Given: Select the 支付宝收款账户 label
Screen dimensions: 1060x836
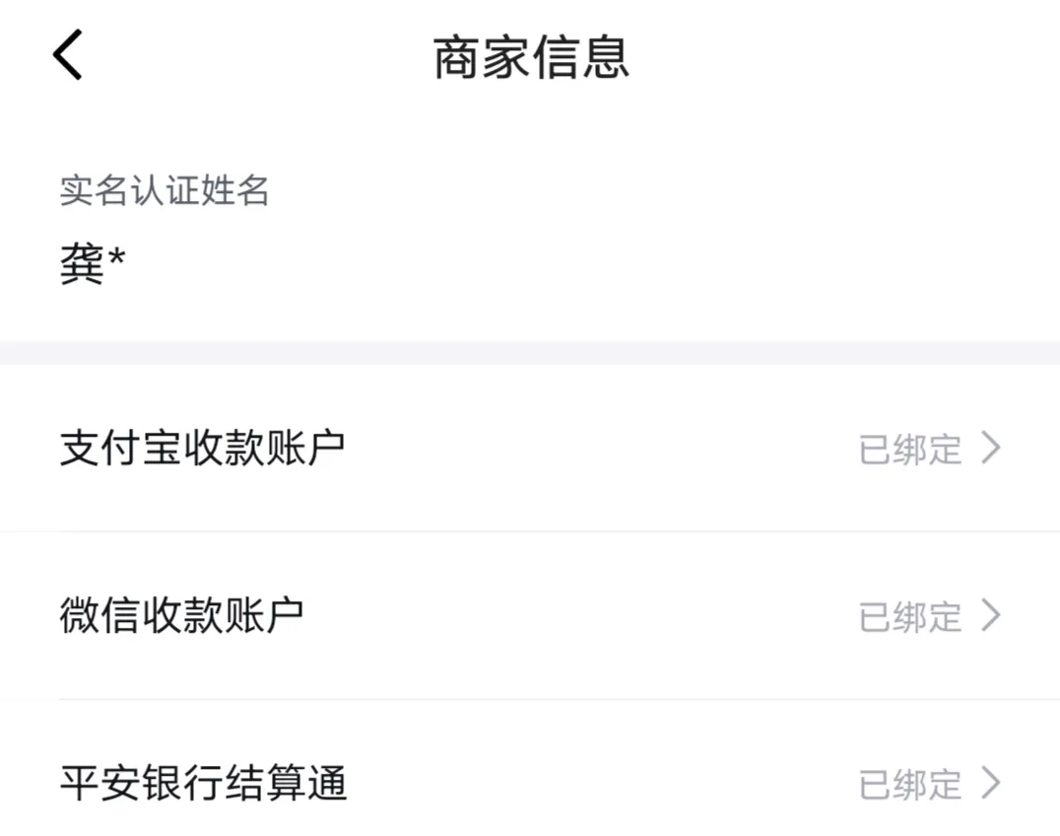Looking at the screenshot, I should (x=202, y=448).
